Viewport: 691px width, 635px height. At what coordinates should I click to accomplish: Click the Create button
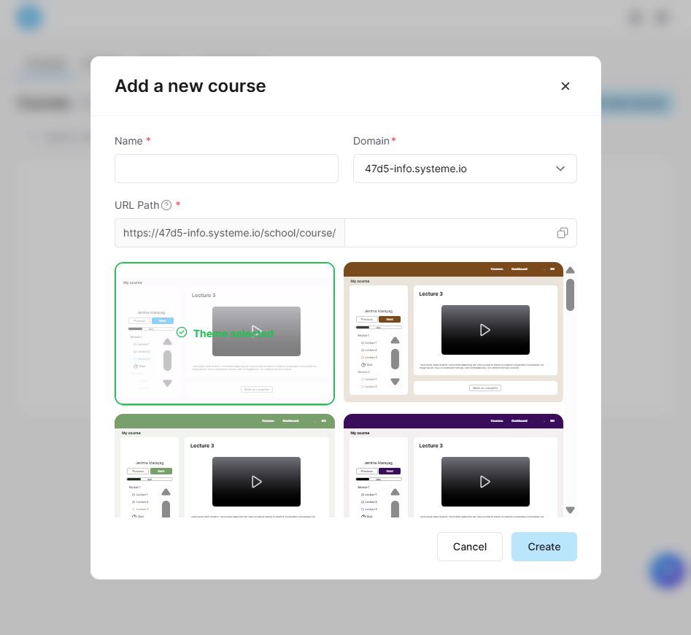(x=544, y=547)
